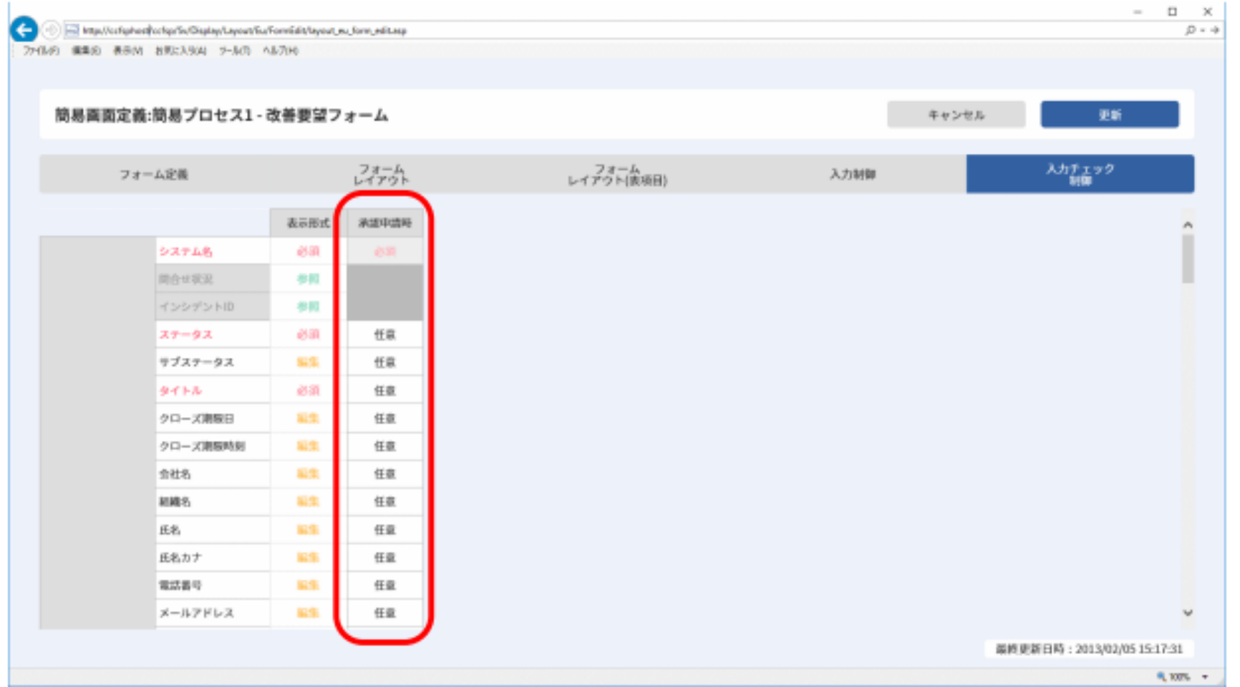Click the scroll down arrow of the table
The image size is (1240, 687).
pos(1188,613)
